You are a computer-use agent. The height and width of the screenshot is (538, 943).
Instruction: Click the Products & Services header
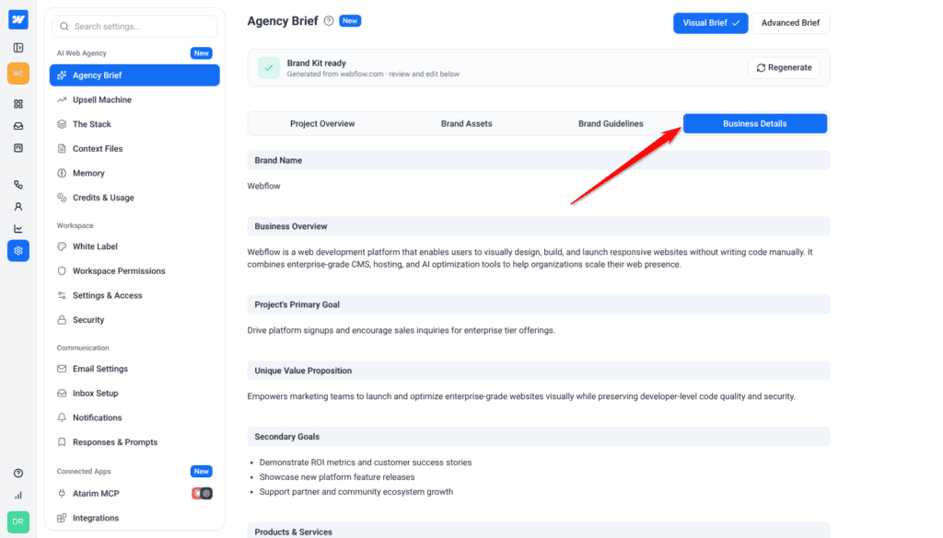click(x=538, y=531)
